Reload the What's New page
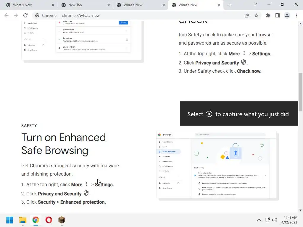This screenshot has width=303, height=227. coord(25,15)
